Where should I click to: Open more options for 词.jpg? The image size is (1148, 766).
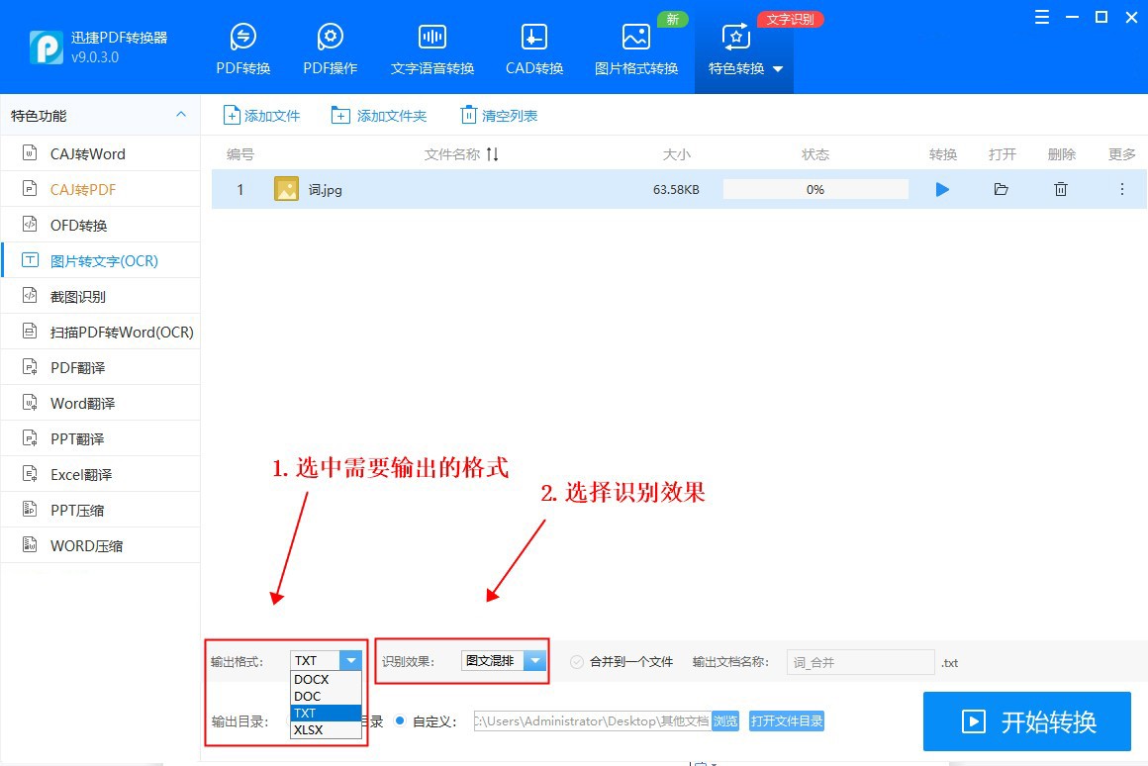[x=1121, y=188]
